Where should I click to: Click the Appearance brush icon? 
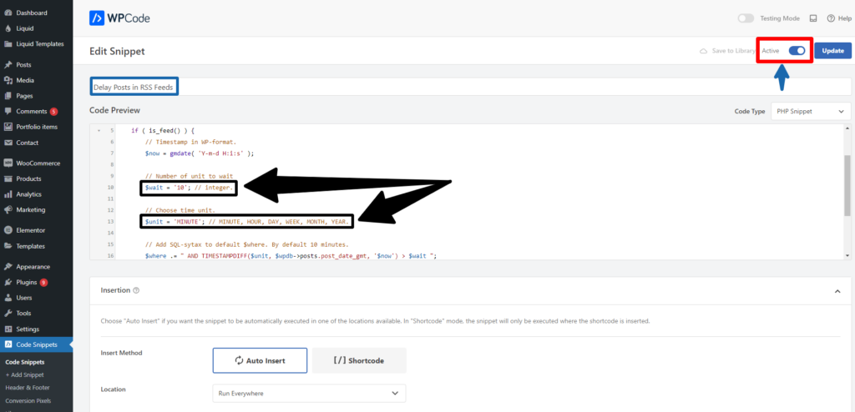tap(8, 267)
